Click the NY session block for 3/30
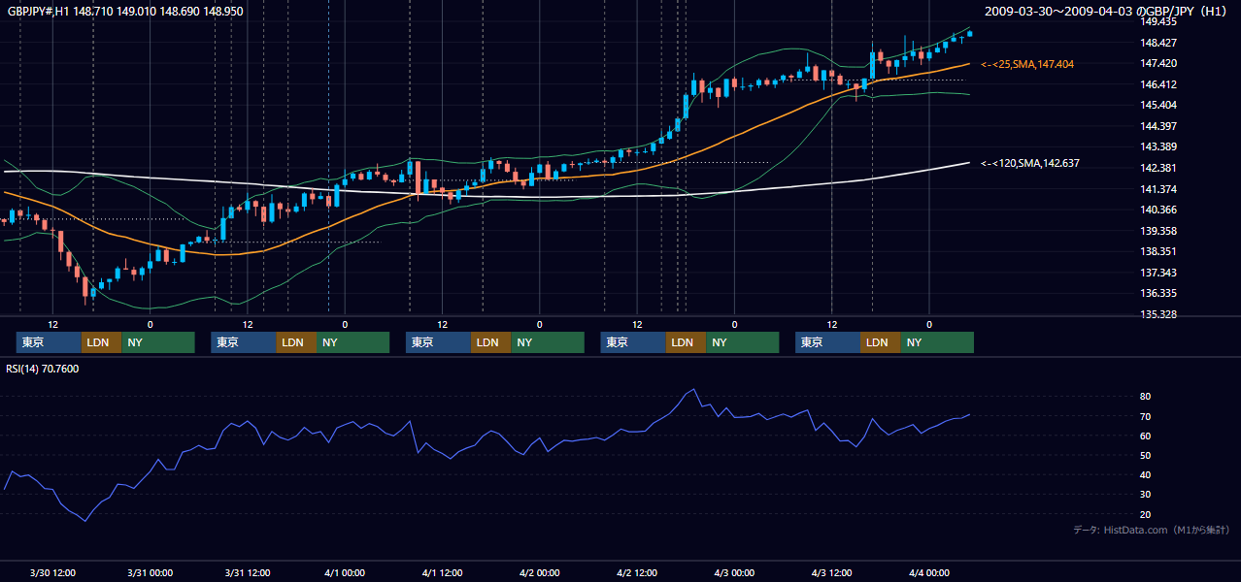Screen dimensions: 1241x582 point(158,342)
